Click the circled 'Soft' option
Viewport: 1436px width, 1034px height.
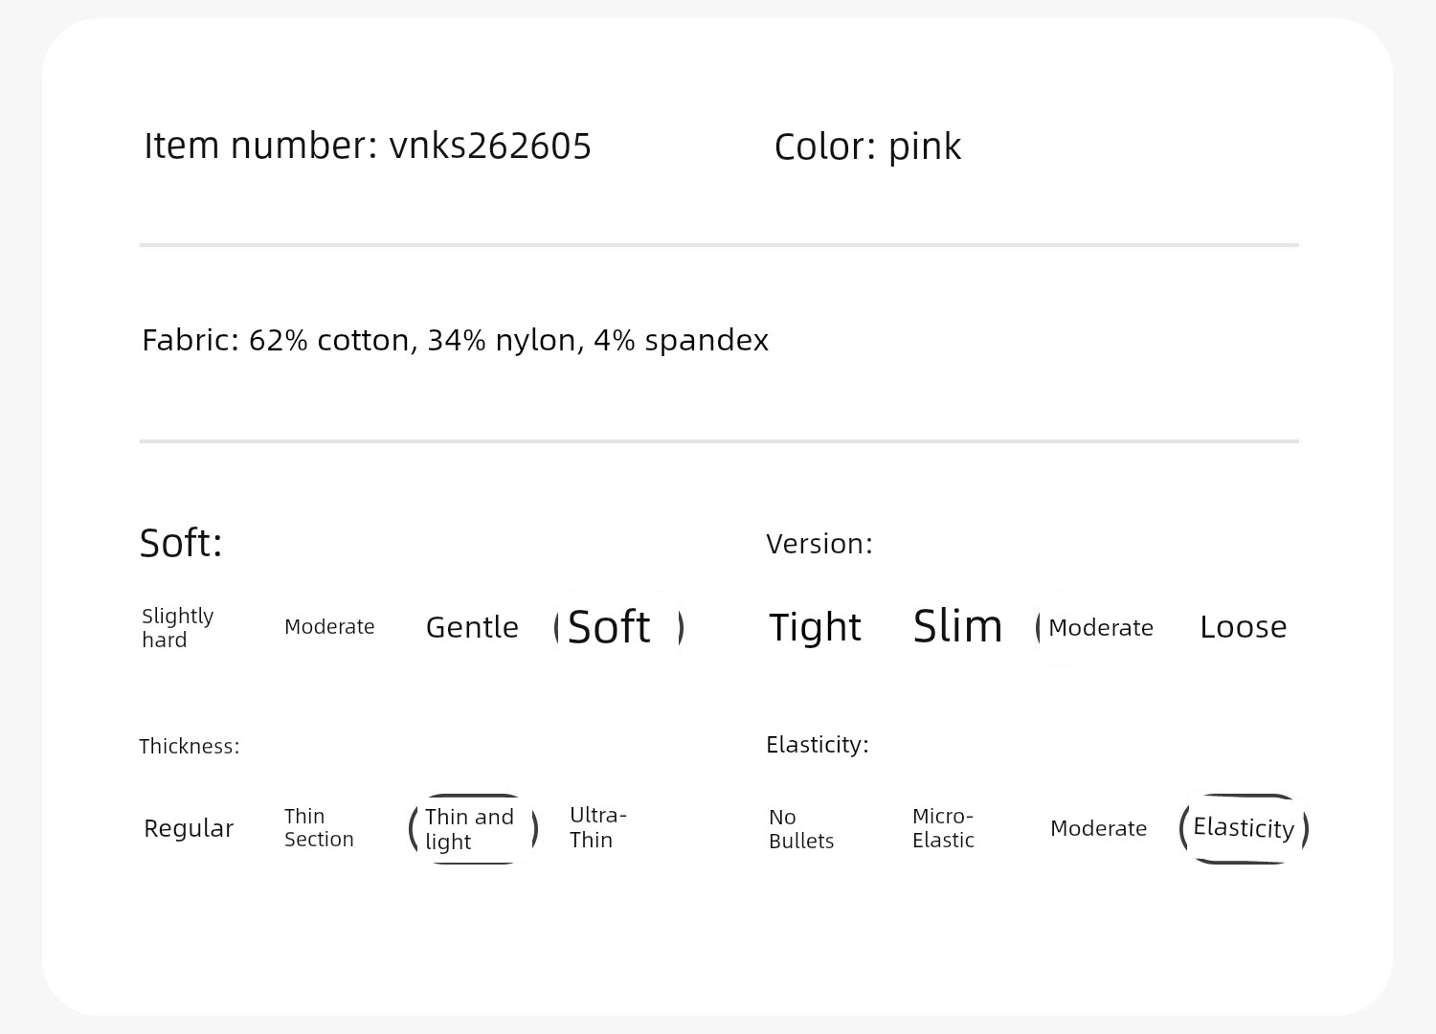pyautogui.click(x=618, y=628)
